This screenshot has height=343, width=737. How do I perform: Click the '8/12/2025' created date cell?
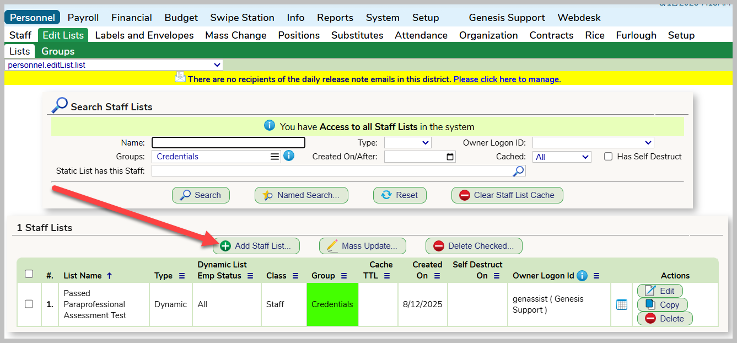click(422, 304)
